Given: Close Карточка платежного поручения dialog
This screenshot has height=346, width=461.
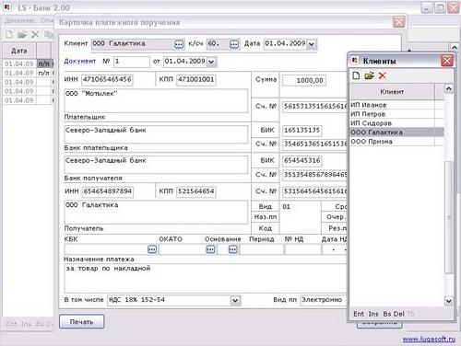Looking at the screenshot, I should coord(399,22).
